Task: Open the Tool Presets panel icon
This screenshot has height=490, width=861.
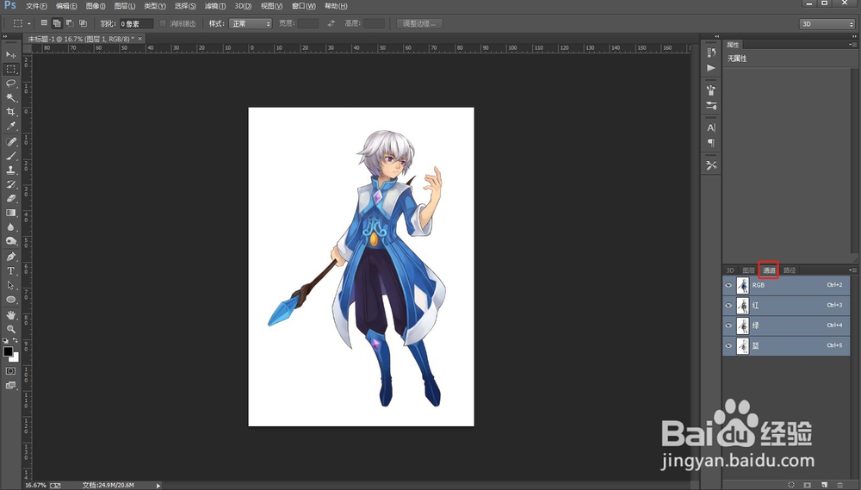Action: (x=711, y=164)
